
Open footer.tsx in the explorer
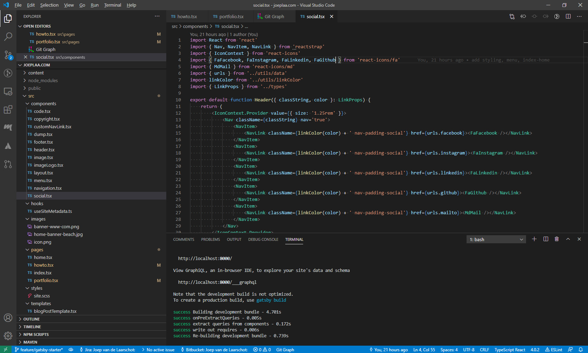pyautogui.click(x=43, y=142)
